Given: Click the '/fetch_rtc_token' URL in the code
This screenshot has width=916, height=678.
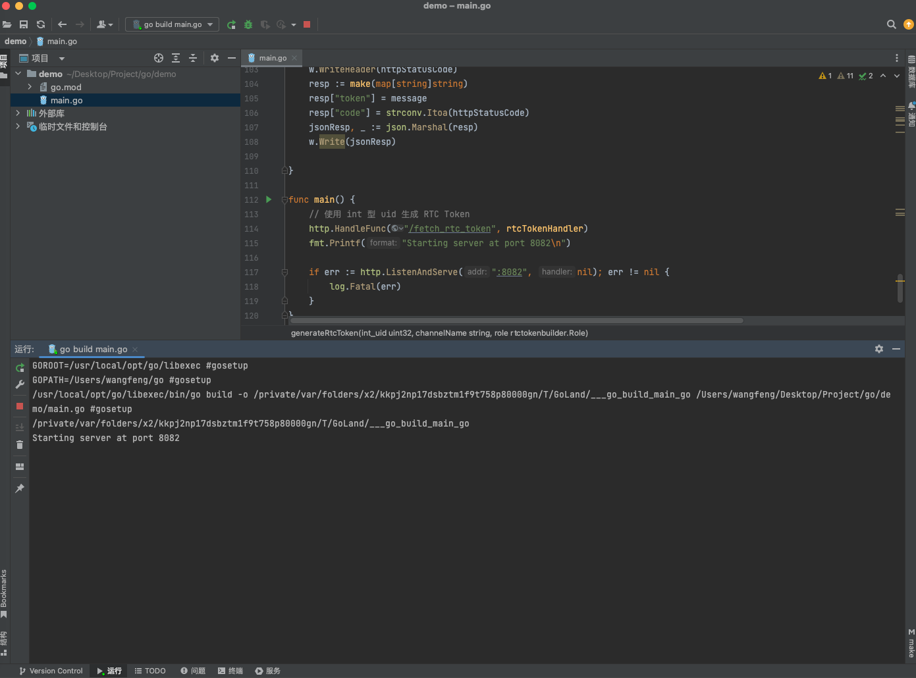Looking at the screenshot, I should tap(450, 228).
